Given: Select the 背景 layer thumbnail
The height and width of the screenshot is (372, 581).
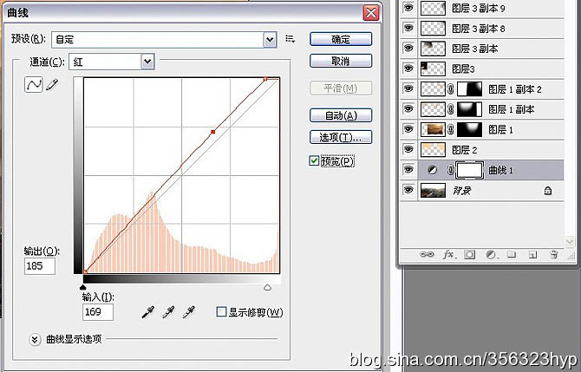Looking at the screenshot, I should point(433,191).
